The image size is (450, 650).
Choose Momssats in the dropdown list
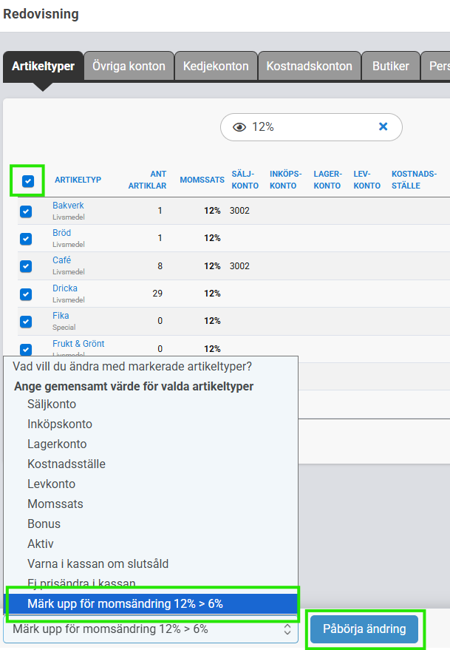[55, 504]
